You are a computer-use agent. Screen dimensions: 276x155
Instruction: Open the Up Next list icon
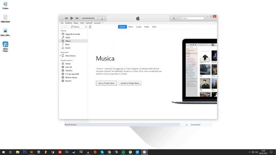pos(174,18)
